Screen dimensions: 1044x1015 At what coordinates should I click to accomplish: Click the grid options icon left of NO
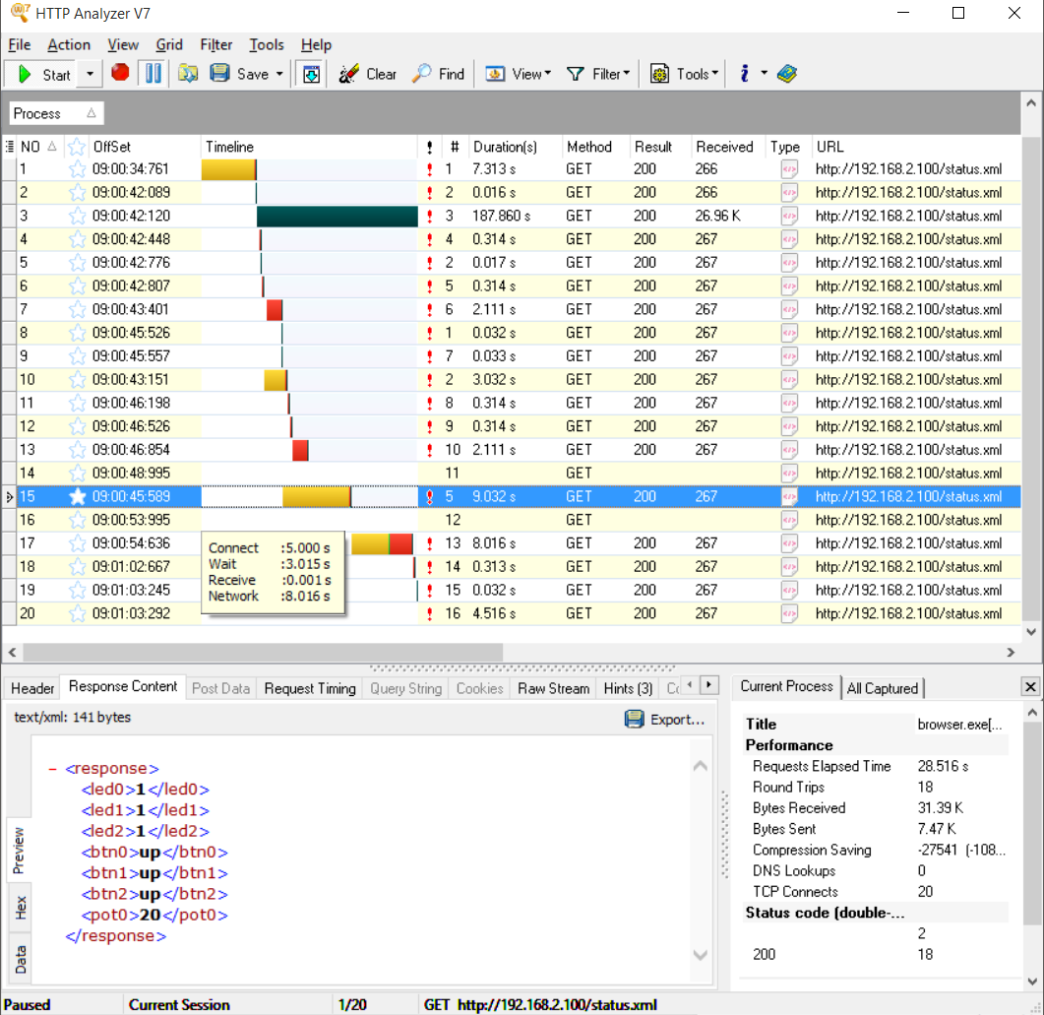click(9, 147)
